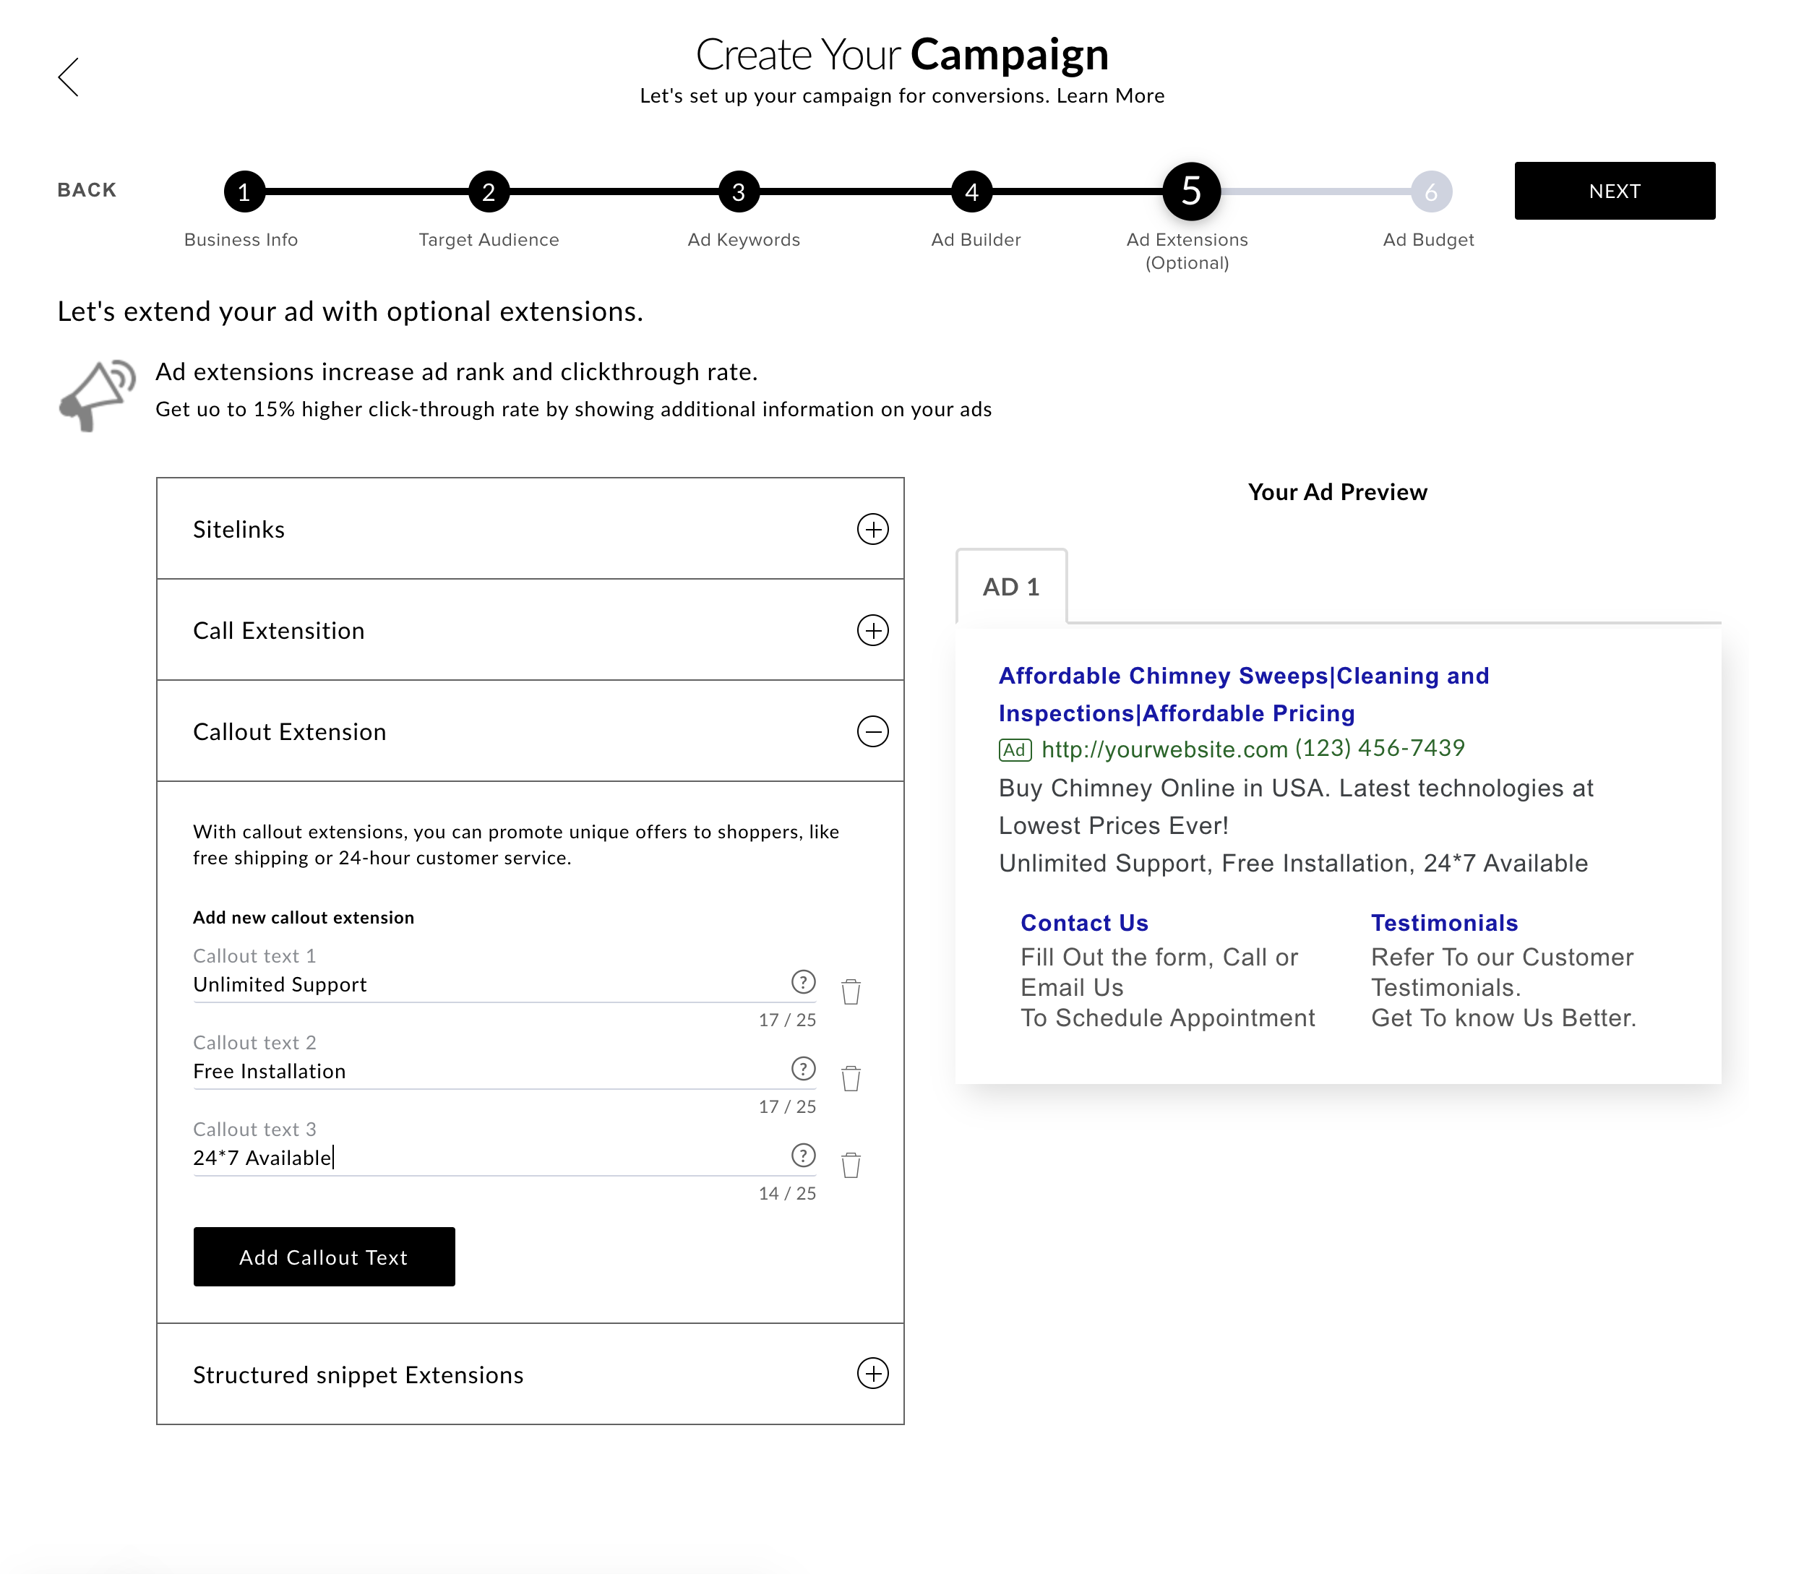Click into the Callout text 2 field
The width and height of the screenshot is (1817, 1574).
tap(483, 1072)
